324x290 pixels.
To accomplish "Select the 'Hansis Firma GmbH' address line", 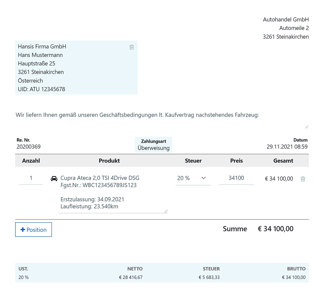I will pyautogui.click(x=42, y=47).
